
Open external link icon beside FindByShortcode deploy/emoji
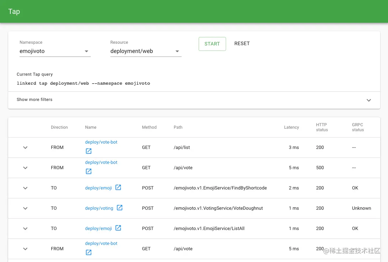coord(118,187)
